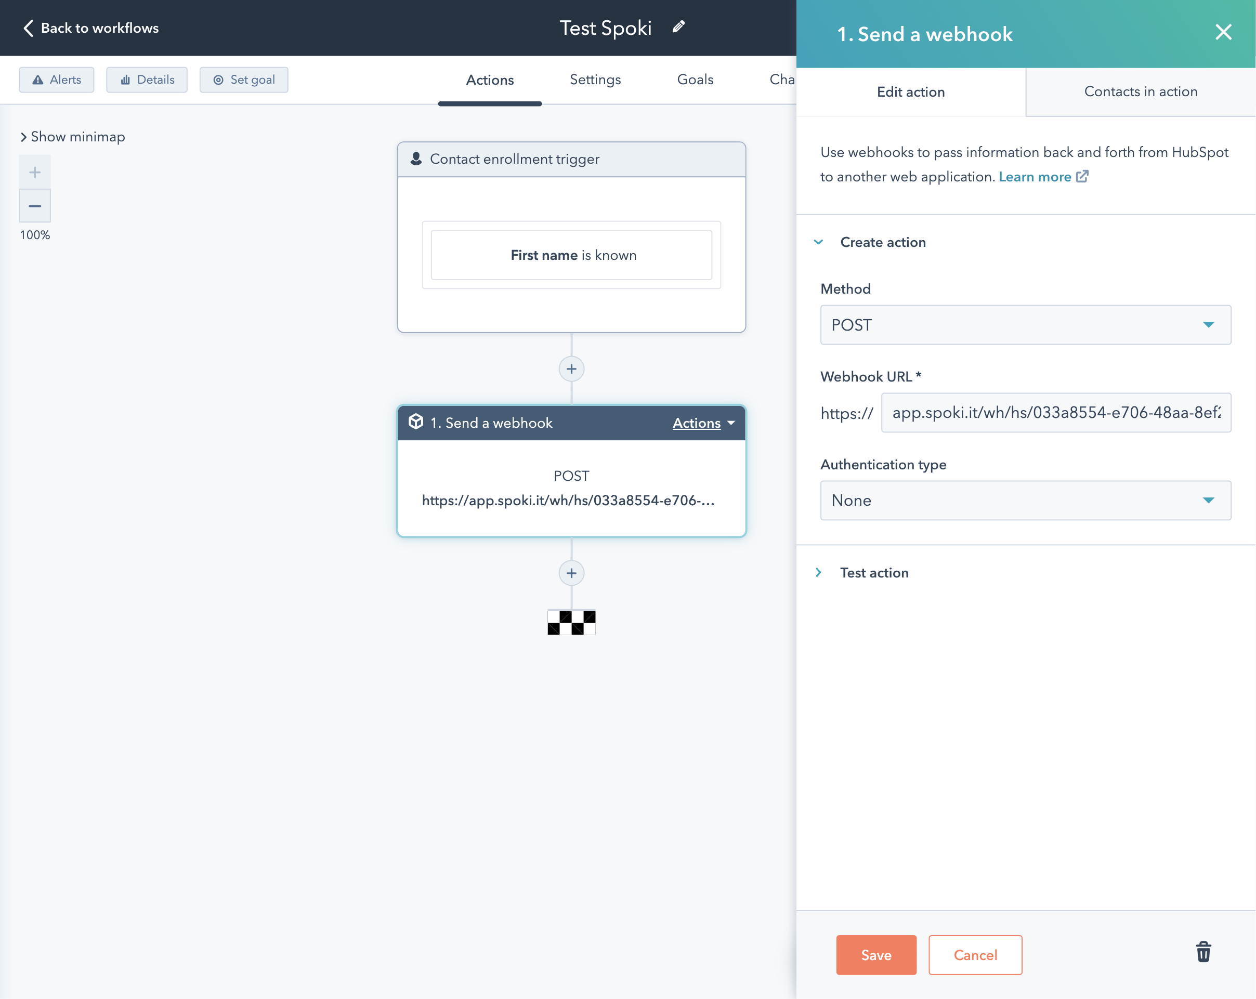Click the contact icon in enrollment trigger header

click(x=416, y=159)
